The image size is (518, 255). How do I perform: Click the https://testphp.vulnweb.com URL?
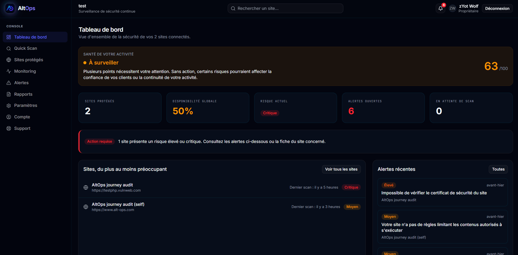point(116,190)
